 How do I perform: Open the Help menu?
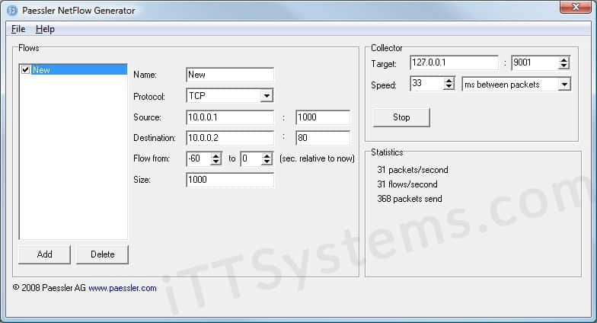(45, 29)
